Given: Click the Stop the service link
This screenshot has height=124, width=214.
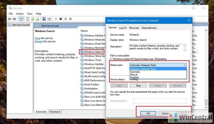Looking at the screenshot, I should [38, 38].
